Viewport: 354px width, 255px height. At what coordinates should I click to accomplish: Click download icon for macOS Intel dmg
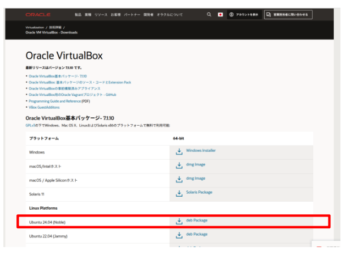179,165
